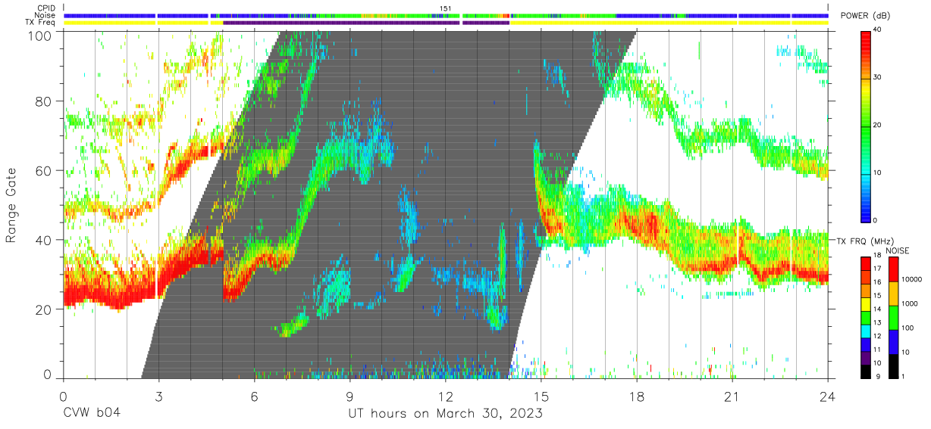The image size is (931, 429).
Task: Click the x-axis tick label 24
Action: click(828, 396)
